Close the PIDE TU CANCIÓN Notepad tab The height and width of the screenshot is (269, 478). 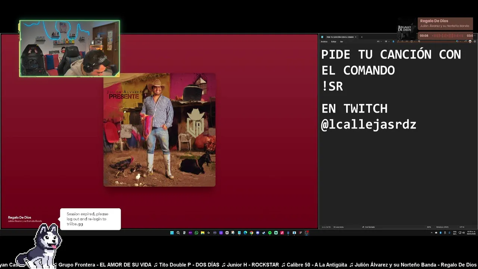pos(356,37)
